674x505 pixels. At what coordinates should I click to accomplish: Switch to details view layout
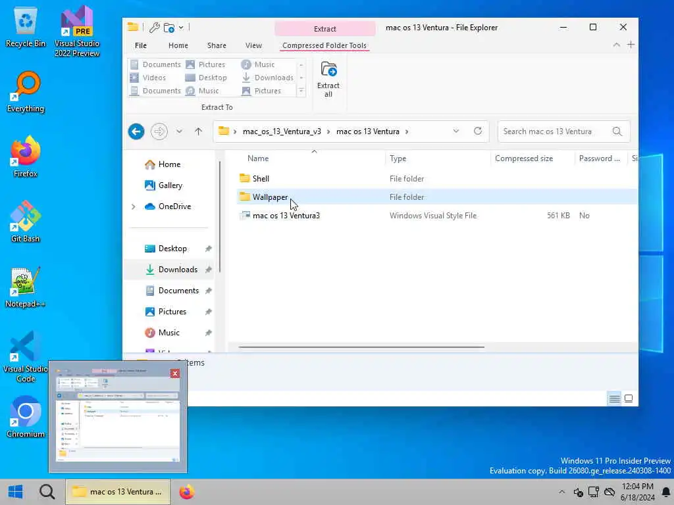(x=615, y=399)
